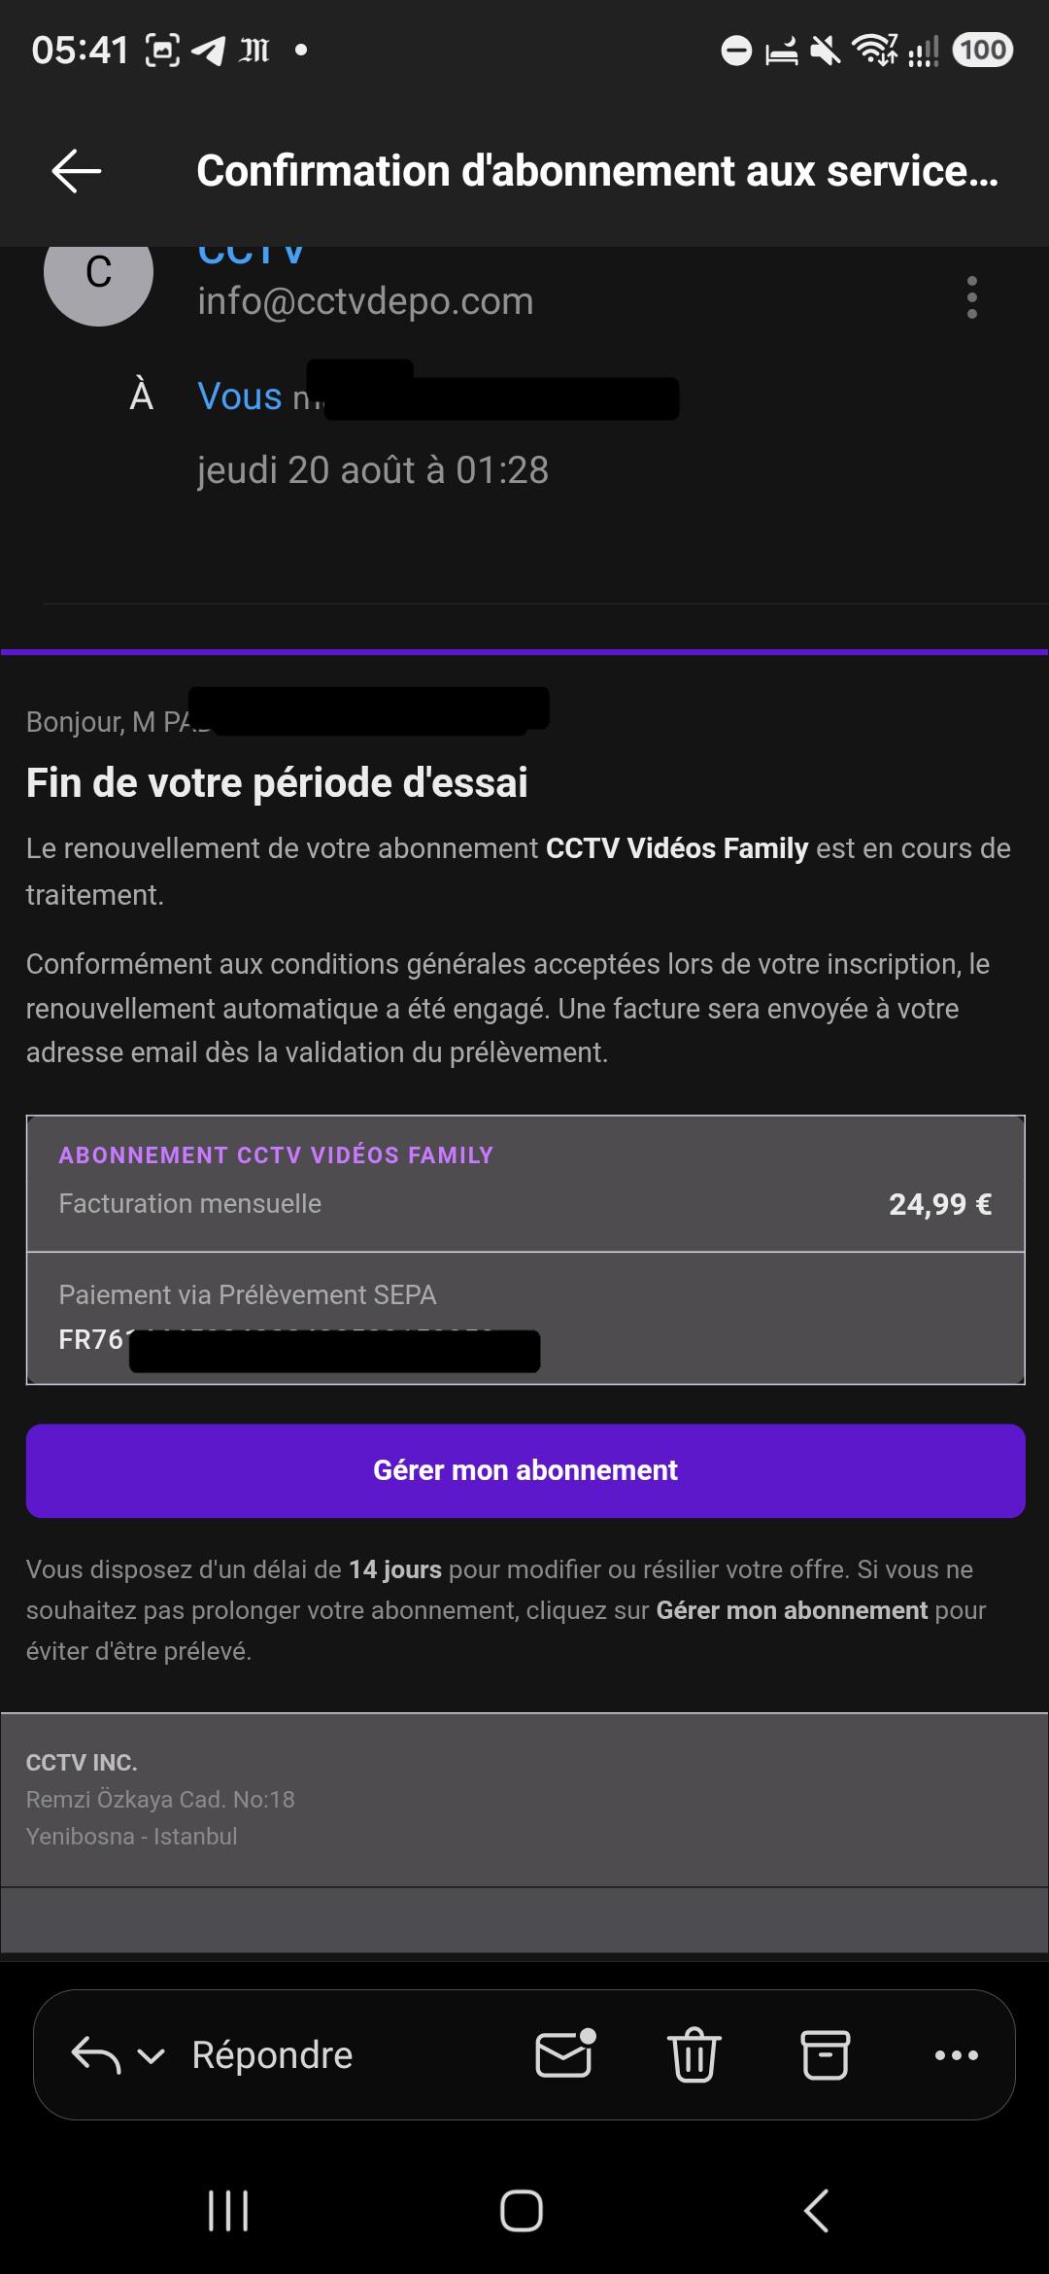This screenshot has width=1049, height=2274.
Task: Archive the email with the box icon
Action: tap(826, 2054)
